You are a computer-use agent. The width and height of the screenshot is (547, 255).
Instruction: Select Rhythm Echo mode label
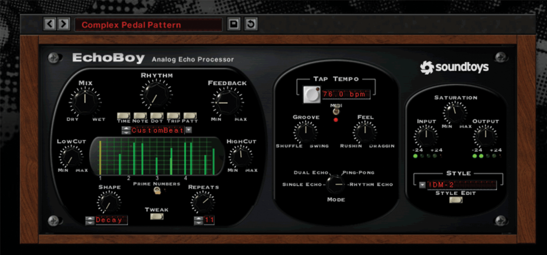click(x=371, y=184)
